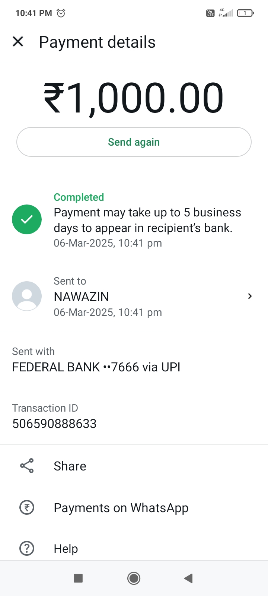Tap the recipient name NAWAZIN

pos(81,297)
